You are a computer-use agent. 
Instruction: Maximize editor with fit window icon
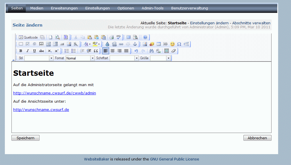click(128, 37)
